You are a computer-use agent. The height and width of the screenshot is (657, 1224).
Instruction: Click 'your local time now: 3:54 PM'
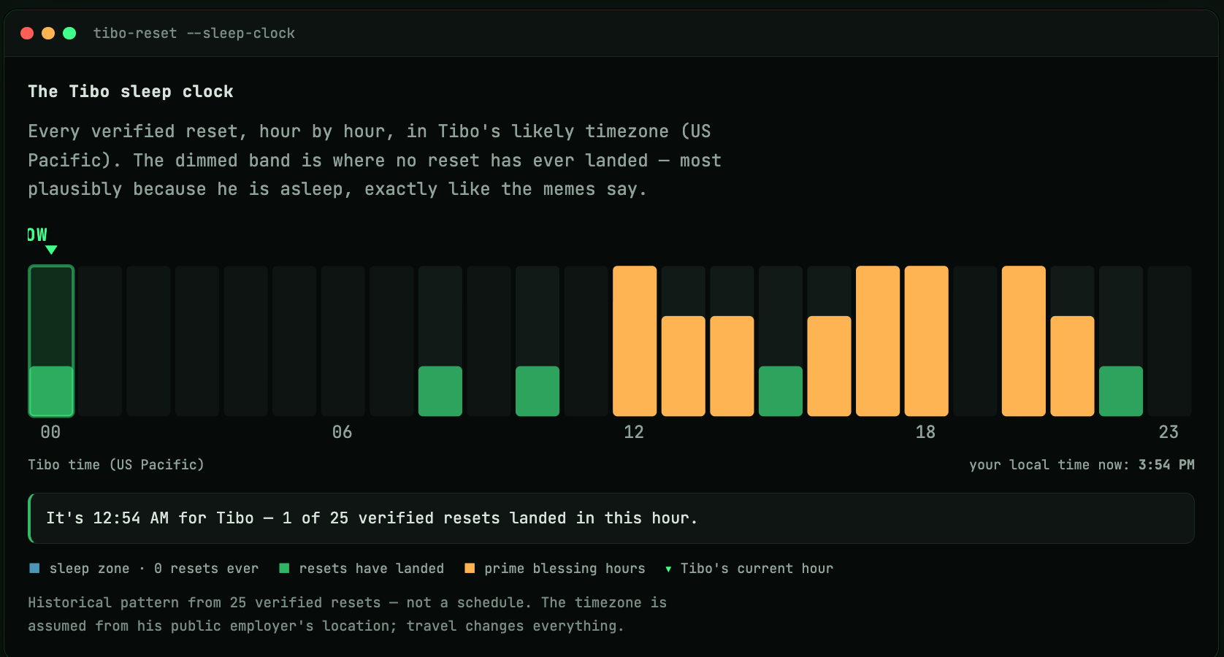point(1082,464)
